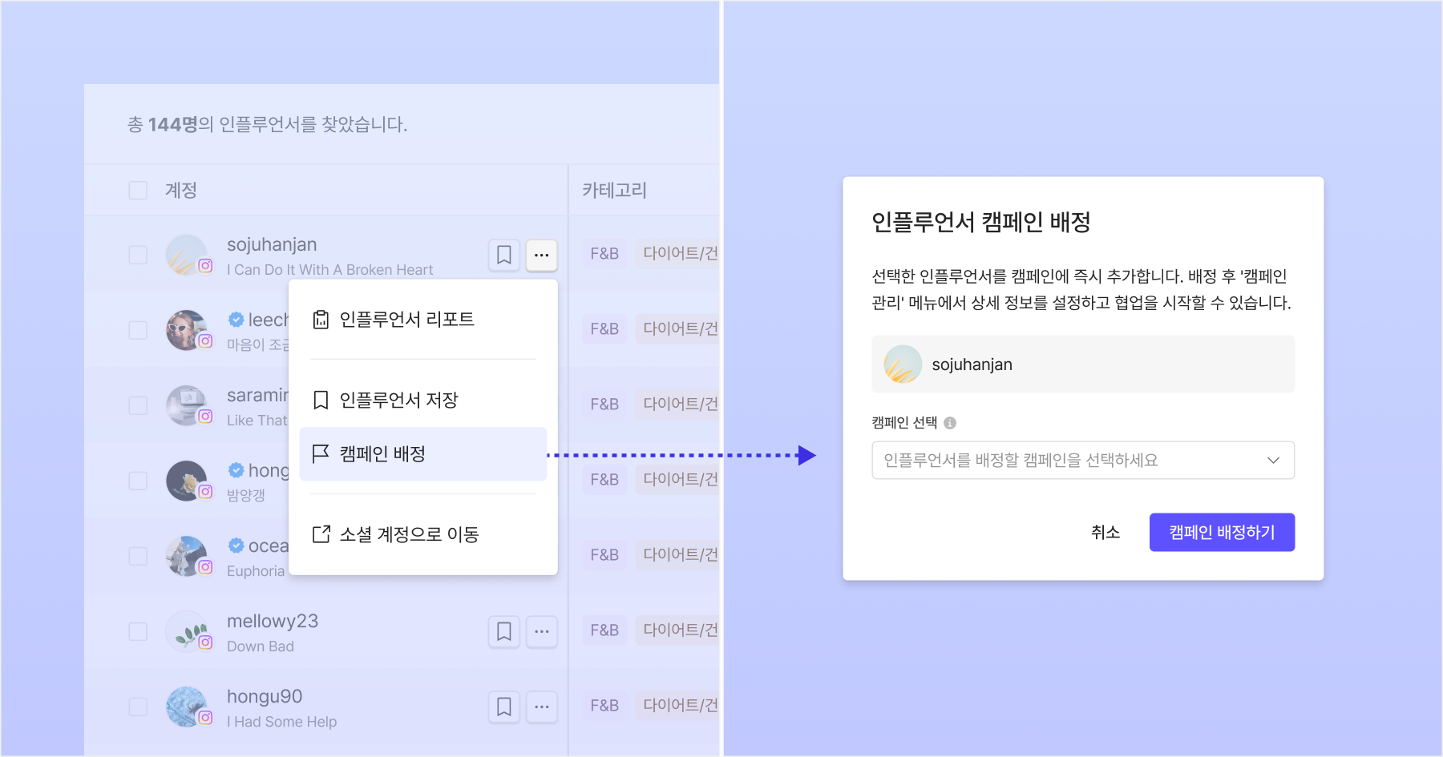Open the campaign selection dropdown
The width and height of the screenshot is (1443, 757).
1083,460
